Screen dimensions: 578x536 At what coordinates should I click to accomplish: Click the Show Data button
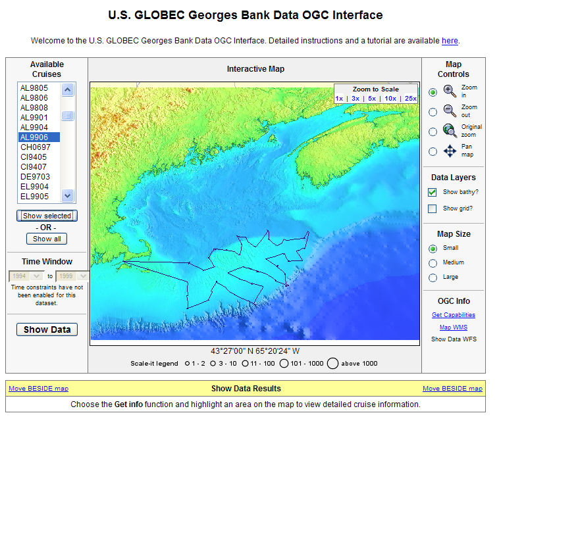click(x=47, y=329)
